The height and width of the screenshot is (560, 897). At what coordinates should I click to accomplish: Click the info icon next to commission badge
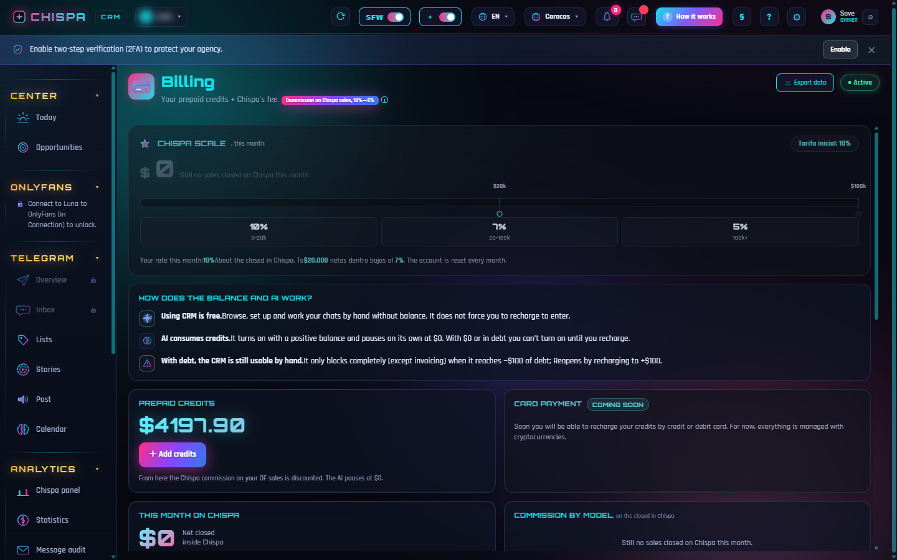[384, 100]
